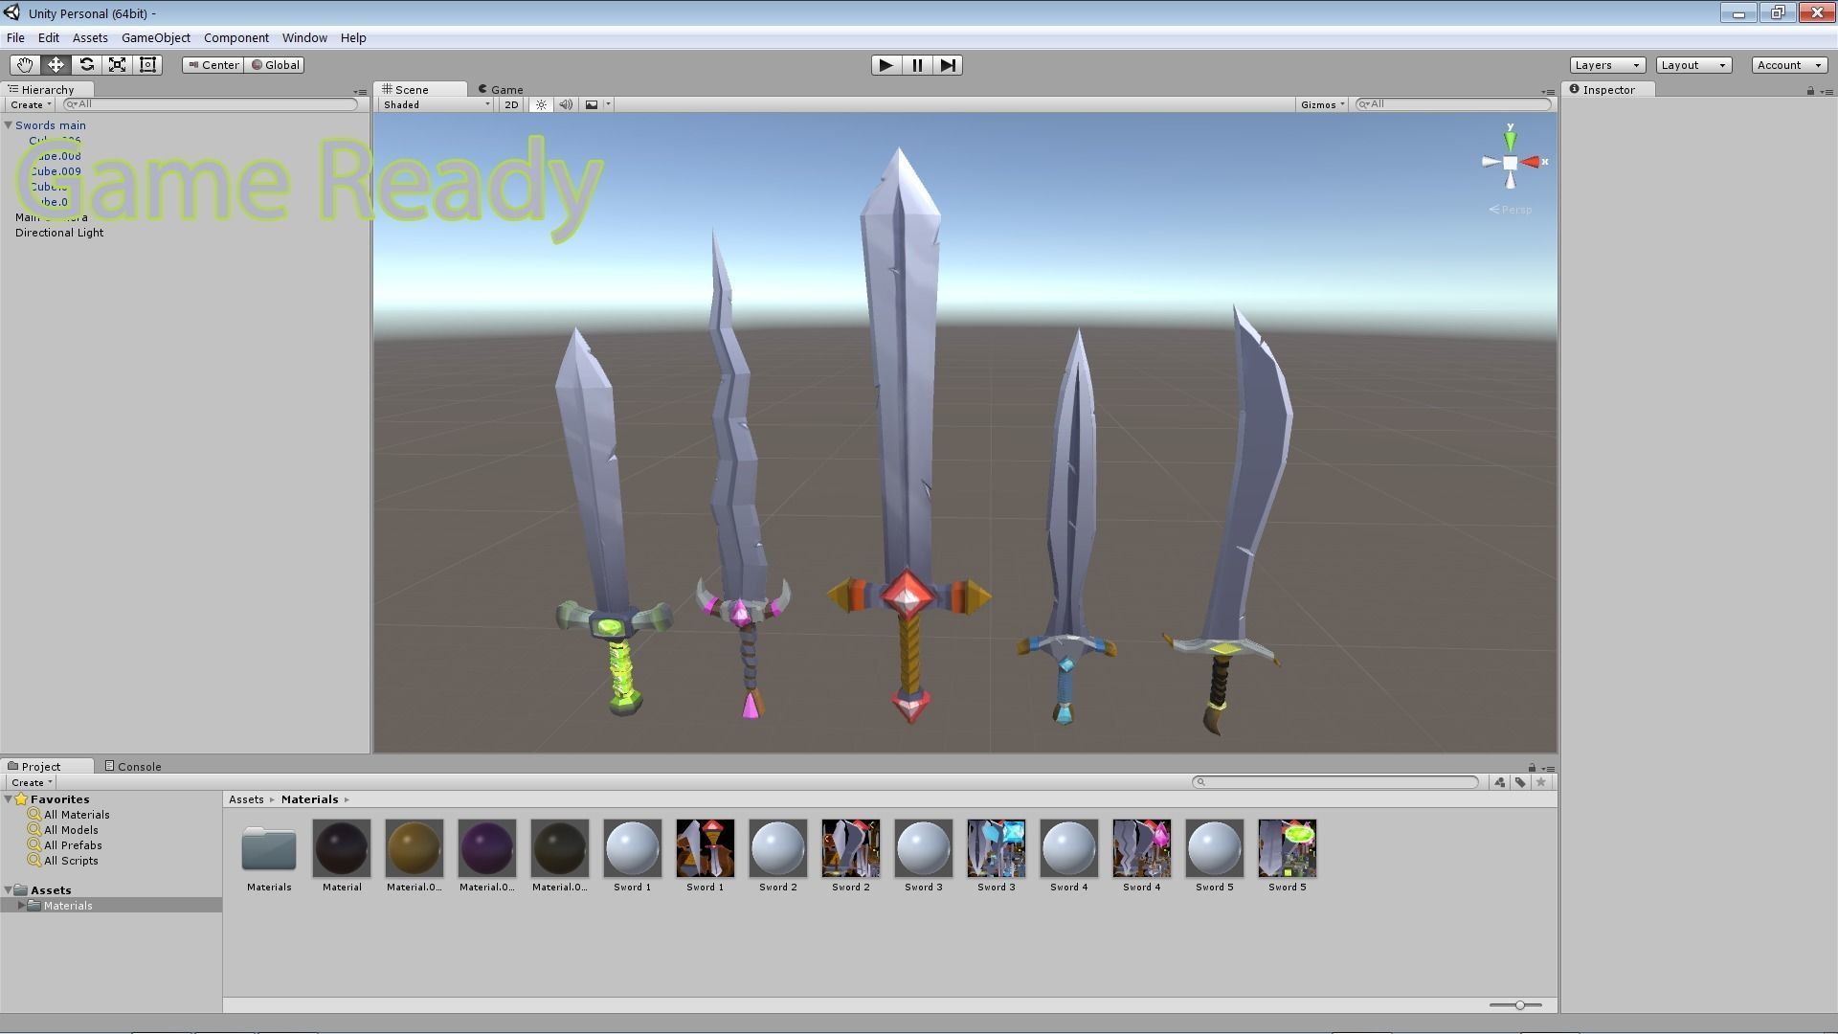Collapse the Assets tree folder

pyautogui.click(x=8, y=890)
